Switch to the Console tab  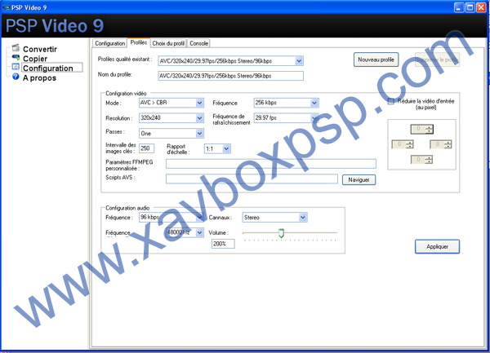coord(198,43)
